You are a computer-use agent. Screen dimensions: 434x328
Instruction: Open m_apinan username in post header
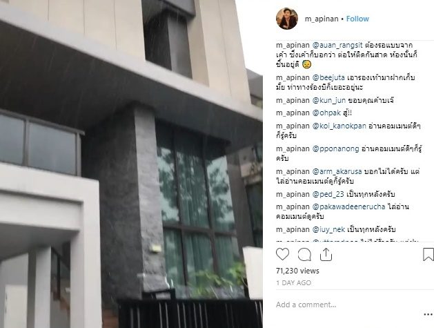322,19
